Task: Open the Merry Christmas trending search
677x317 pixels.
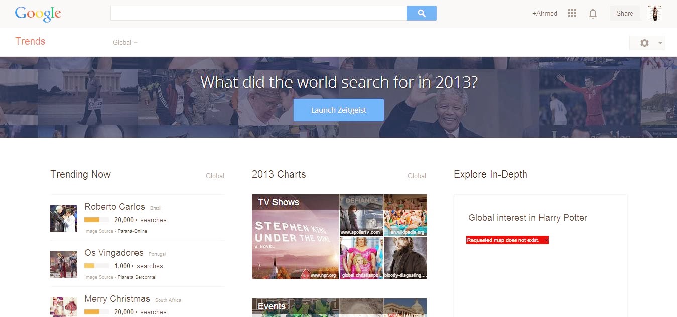Action: pos(117,299)
